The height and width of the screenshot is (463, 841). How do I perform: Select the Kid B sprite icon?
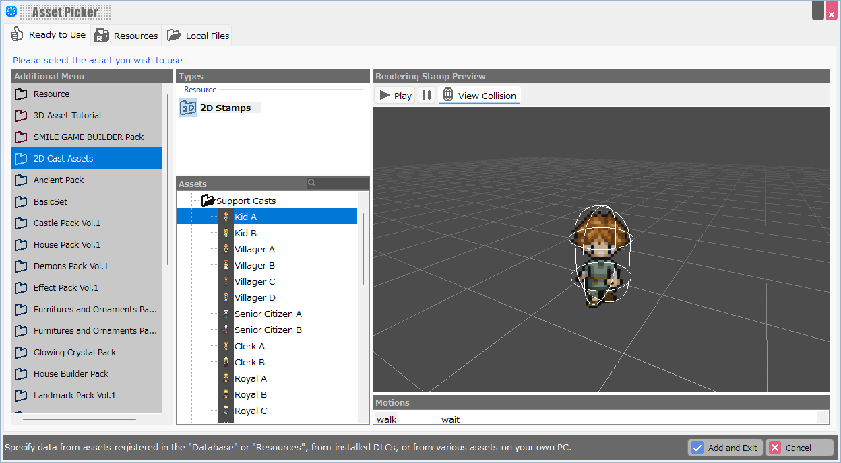click(226, 233)
